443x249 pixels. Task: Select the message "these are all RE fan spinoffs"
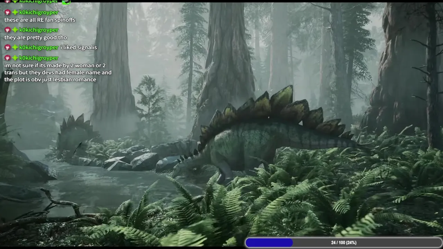pyautogui.click(x=40, y=20)
